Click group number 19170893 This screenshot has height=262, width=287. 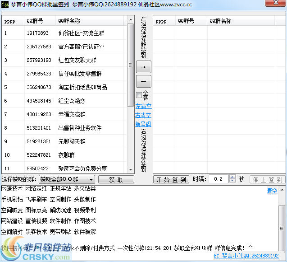pyautogui.click(x=37, y=33)
